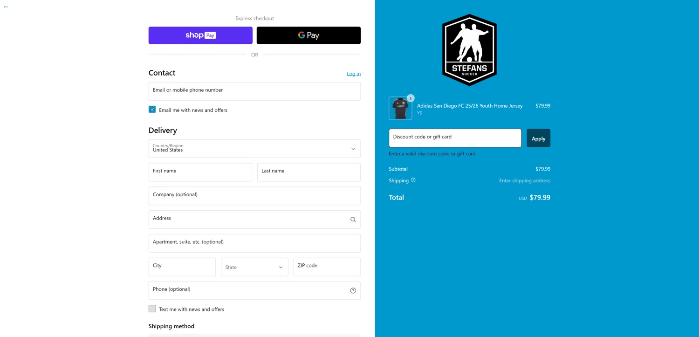Viewport: 699px width, 337px height.
Task: Uncheck Email me with news and offers
Action: coord(152,110)
